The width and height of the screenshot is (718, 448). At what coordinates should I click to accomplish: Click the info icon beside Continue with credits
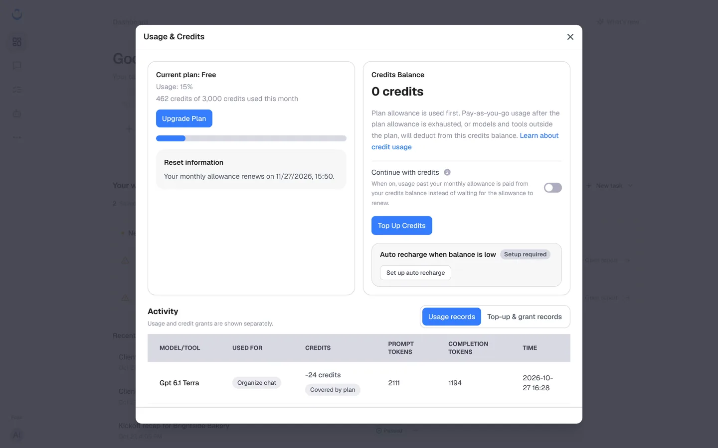(447, 172)
